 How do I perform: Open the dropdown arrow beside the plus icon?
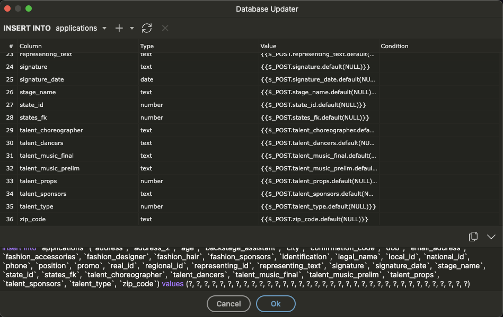point(132,28)
